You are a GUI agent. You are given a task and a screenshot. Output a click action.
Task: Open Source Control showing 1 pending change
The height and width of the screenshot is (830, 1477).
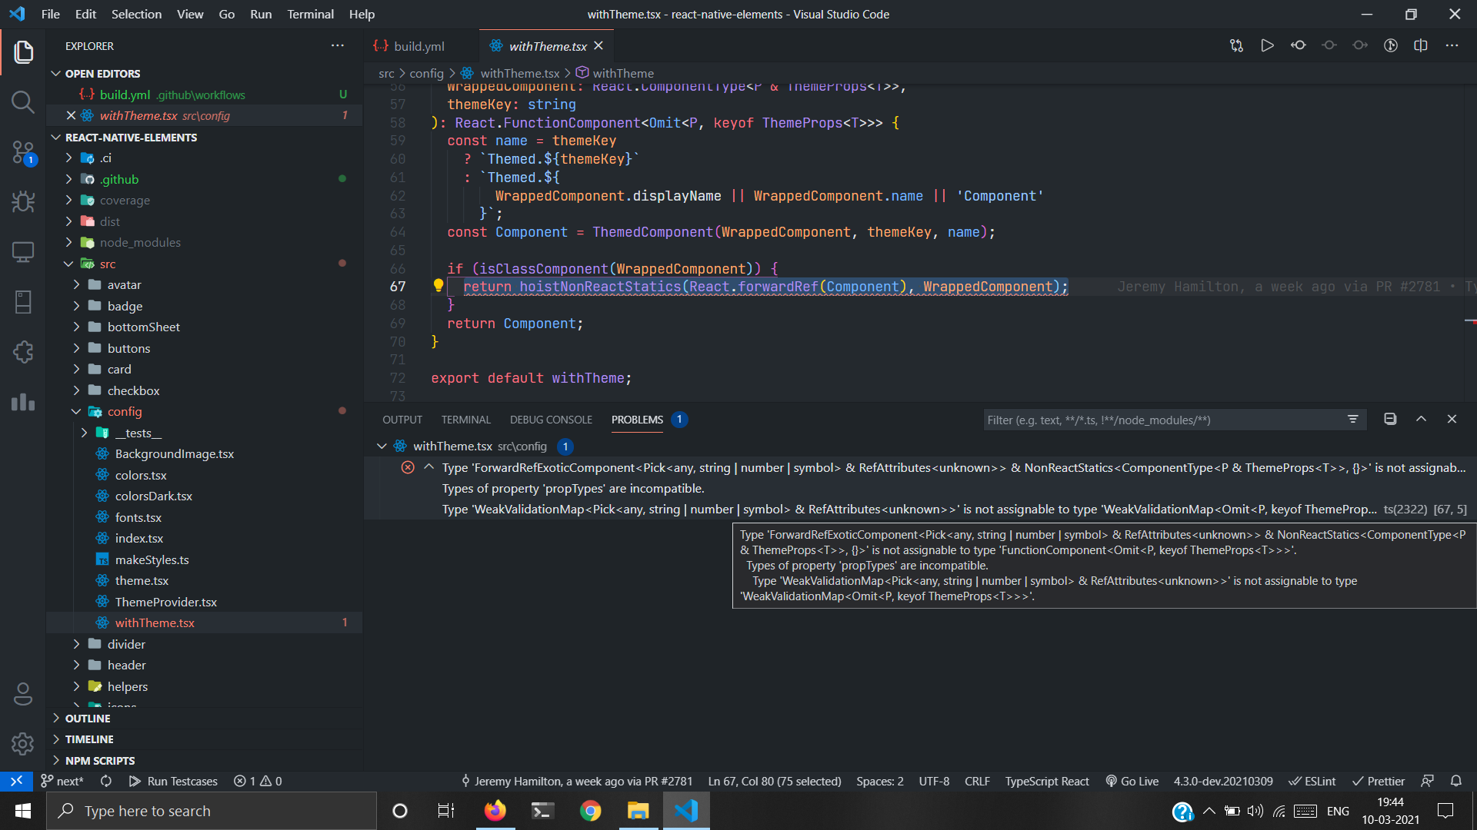click(22, 153)
